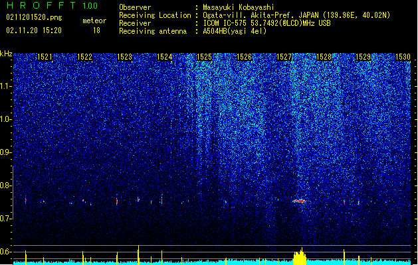Viewport: 418px width, 265px height.
Task: Click the 1525 time marker
Action: [204, 56]
